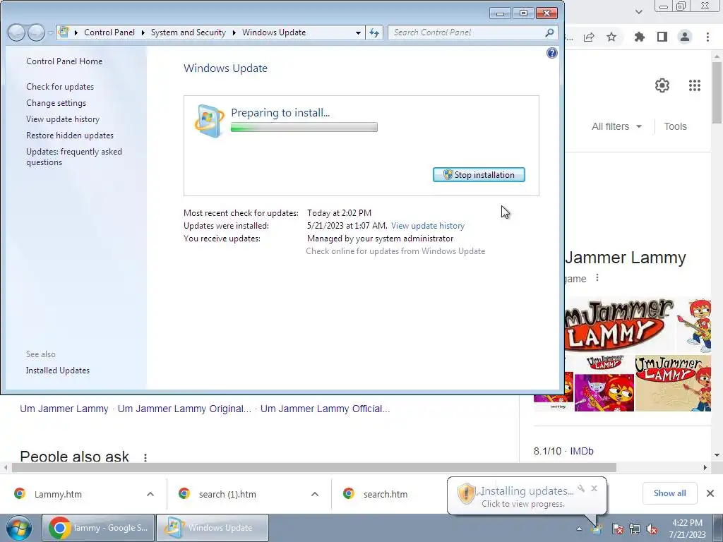Toggle Chrome side panel icon
This screenshot has height=542, width=723.
click(x=662, y=37)
